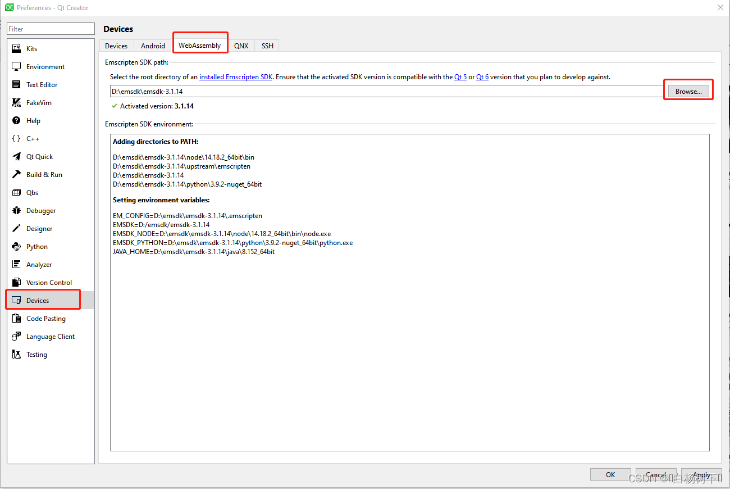
Task: Switch to the QNX tab
Action: click(x=241, y=46)
